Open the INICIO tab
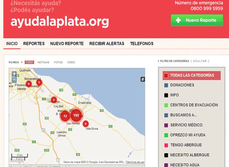The width and height of the screenshot is (229, 167). tap(12, 43)
